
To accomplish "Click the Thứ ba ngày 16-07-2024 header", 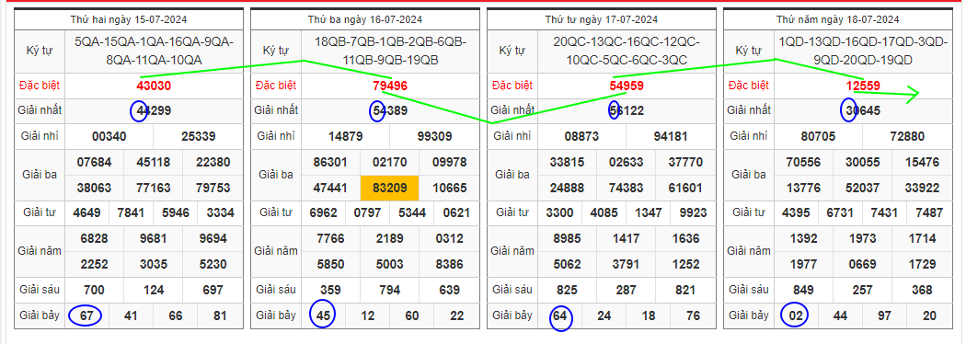I will tap(364, 19).
